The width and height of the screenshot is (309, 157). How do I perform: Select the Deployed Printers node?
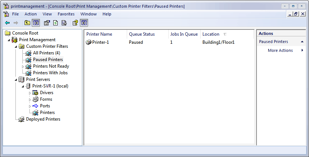point(43,119)
